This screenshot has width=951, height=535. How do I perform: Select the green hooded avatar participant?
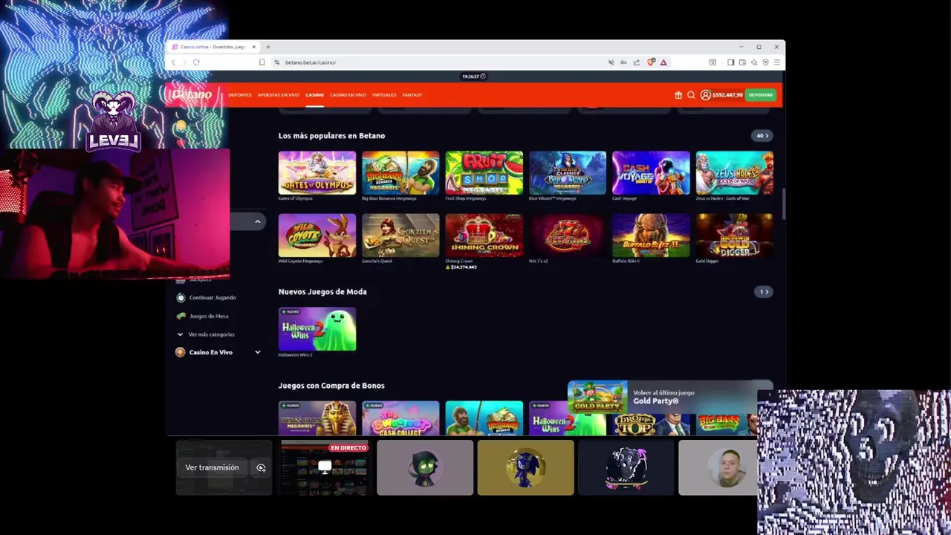pyautogui.click(x=425, y=467)
